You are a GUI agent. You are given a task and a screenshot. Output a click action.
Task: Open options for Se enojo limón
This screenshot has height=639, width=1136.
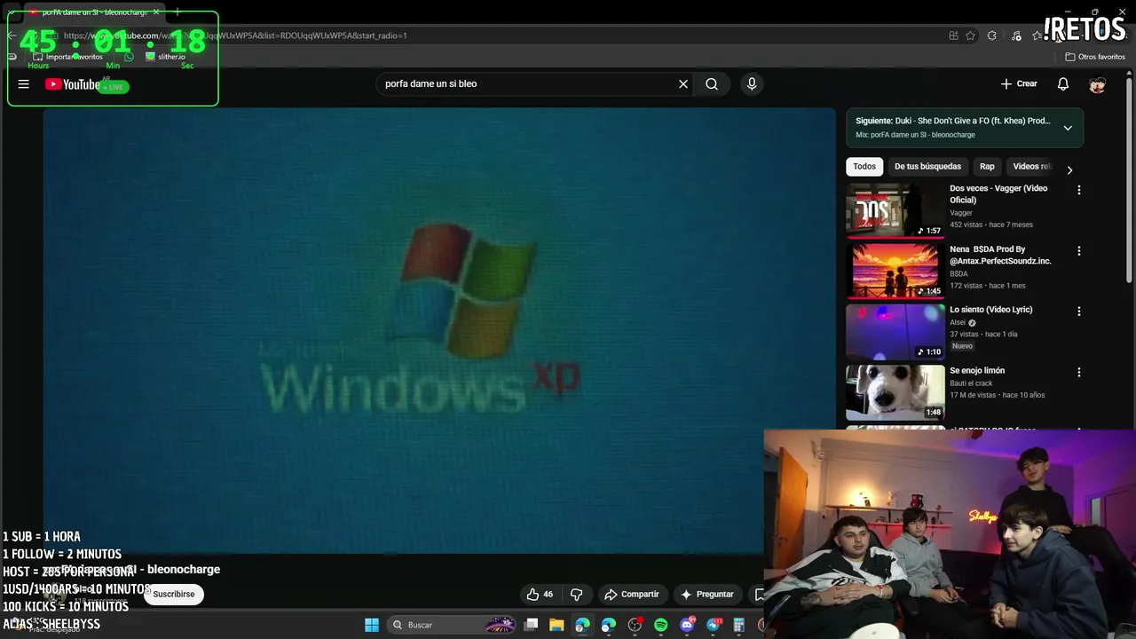click(x=1079, y=373)
